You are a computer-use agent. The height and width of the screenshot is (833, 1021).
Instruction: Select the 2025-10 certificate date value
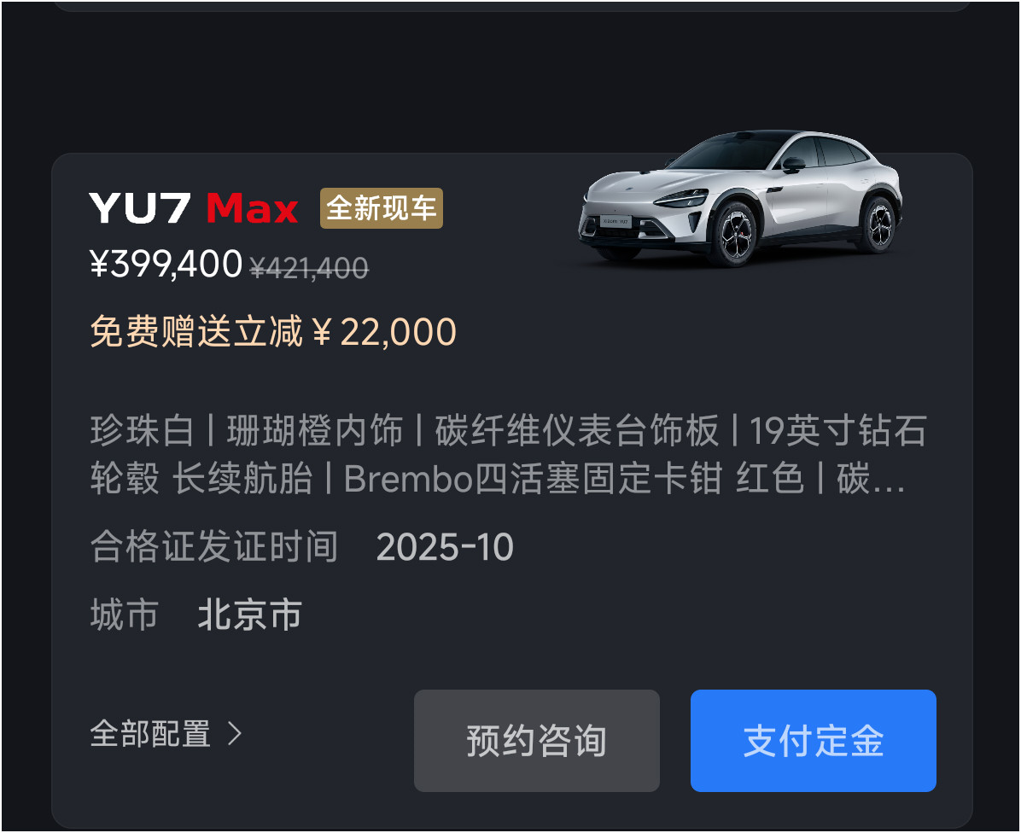[x=445, y=546]
